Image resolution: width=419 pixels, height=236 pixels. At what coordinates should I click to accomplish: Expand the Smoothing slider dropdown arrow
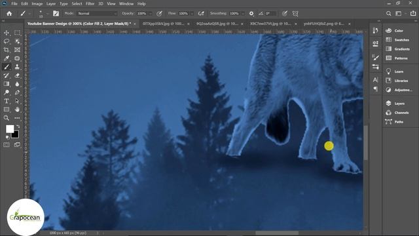coord(243,13)
